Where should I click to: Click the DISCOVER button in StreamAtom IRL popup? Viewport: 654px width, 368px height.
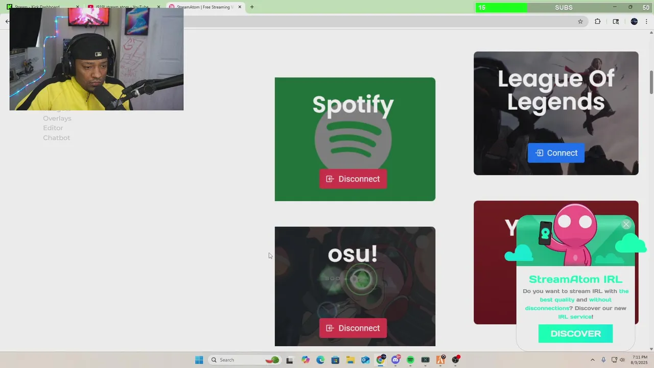[x=575, y=334]
